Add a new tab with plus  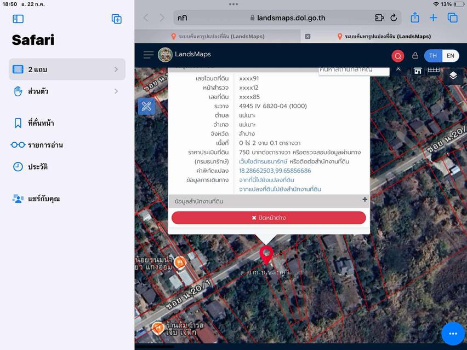pyautogui.click(x=434, y=18)
